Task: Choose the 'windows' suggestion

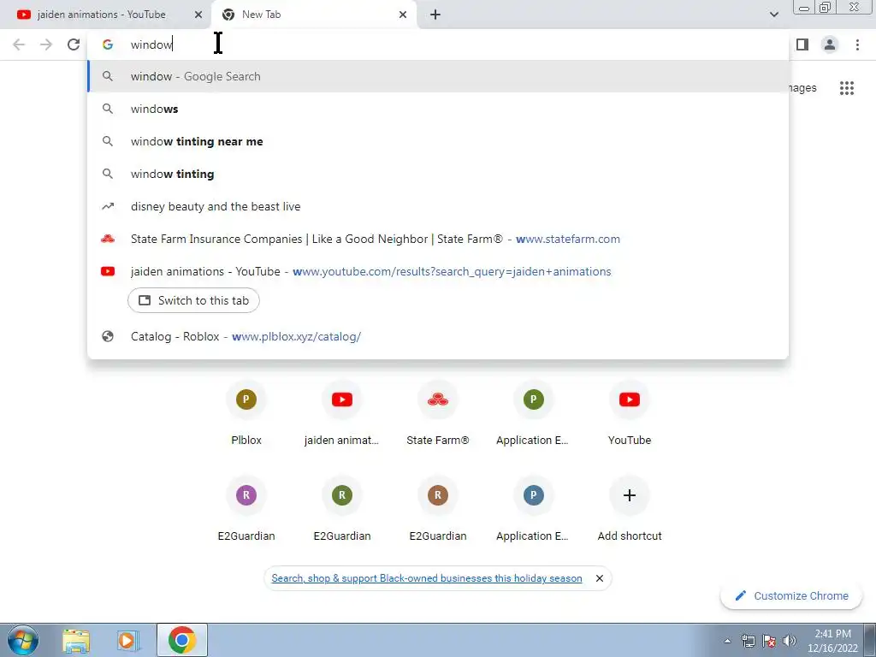Action: [x=438, y=109]
